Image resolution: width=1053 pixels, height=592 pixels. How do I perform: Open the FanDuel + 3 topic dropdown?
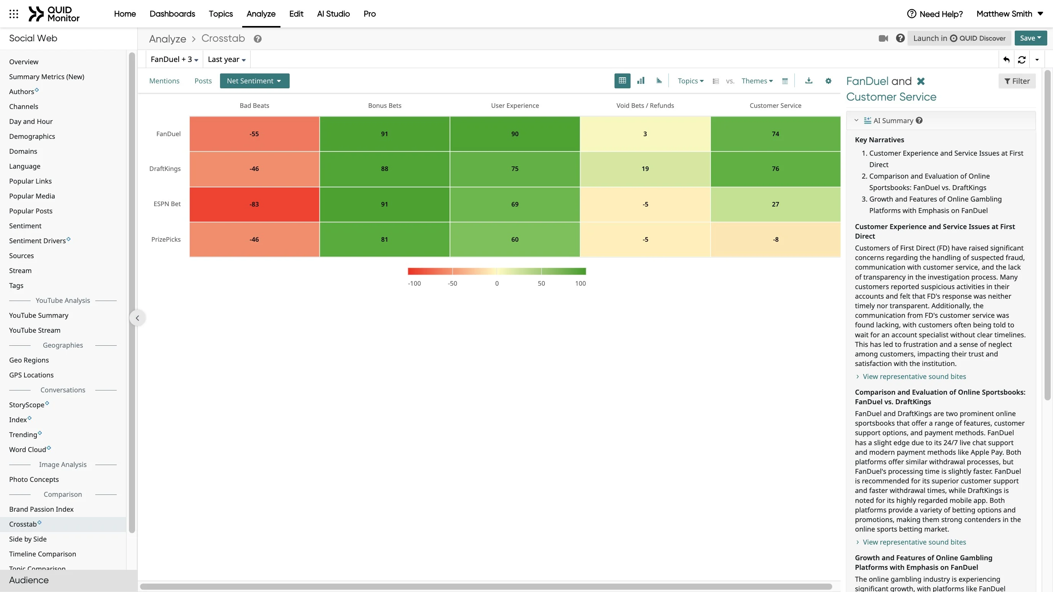pos(174,60)
